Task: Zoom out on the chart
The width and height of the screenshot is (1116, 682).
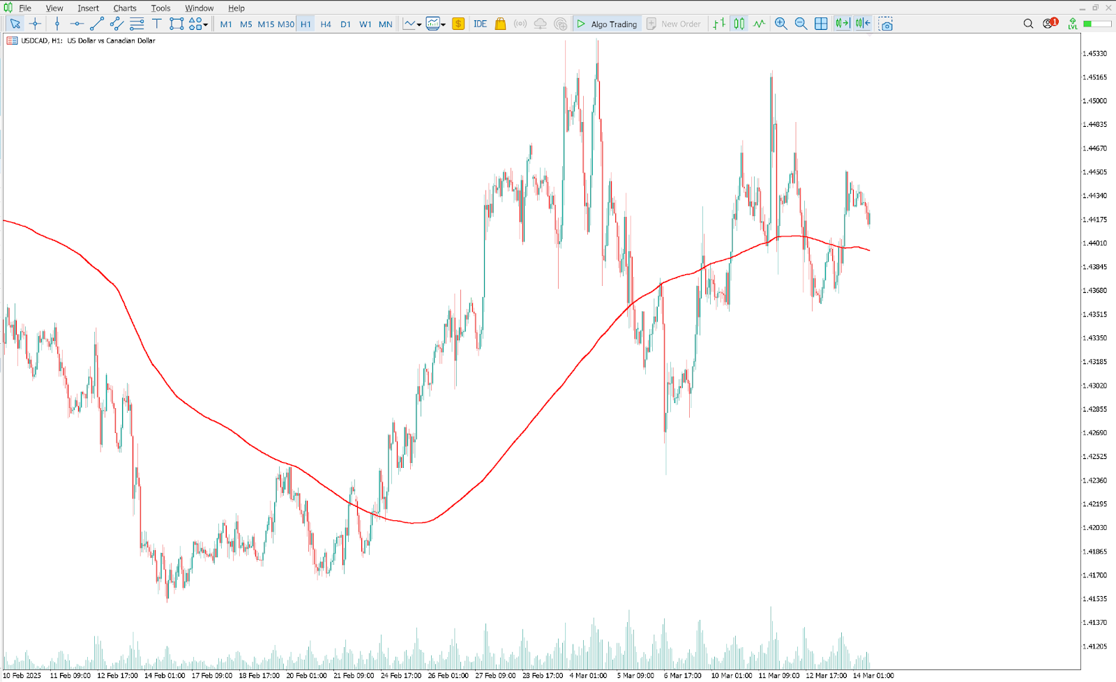Action: click(801, 24)
